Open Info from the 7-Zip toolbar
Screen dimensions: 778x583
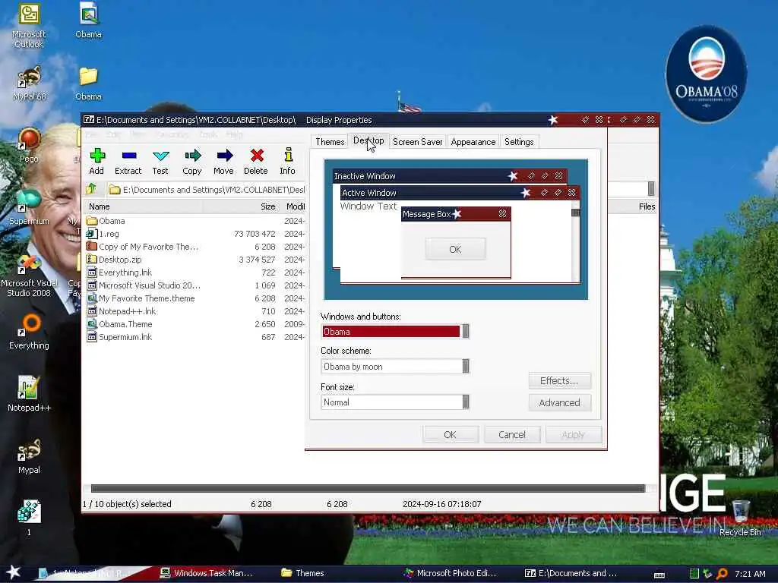click(288, 155)
